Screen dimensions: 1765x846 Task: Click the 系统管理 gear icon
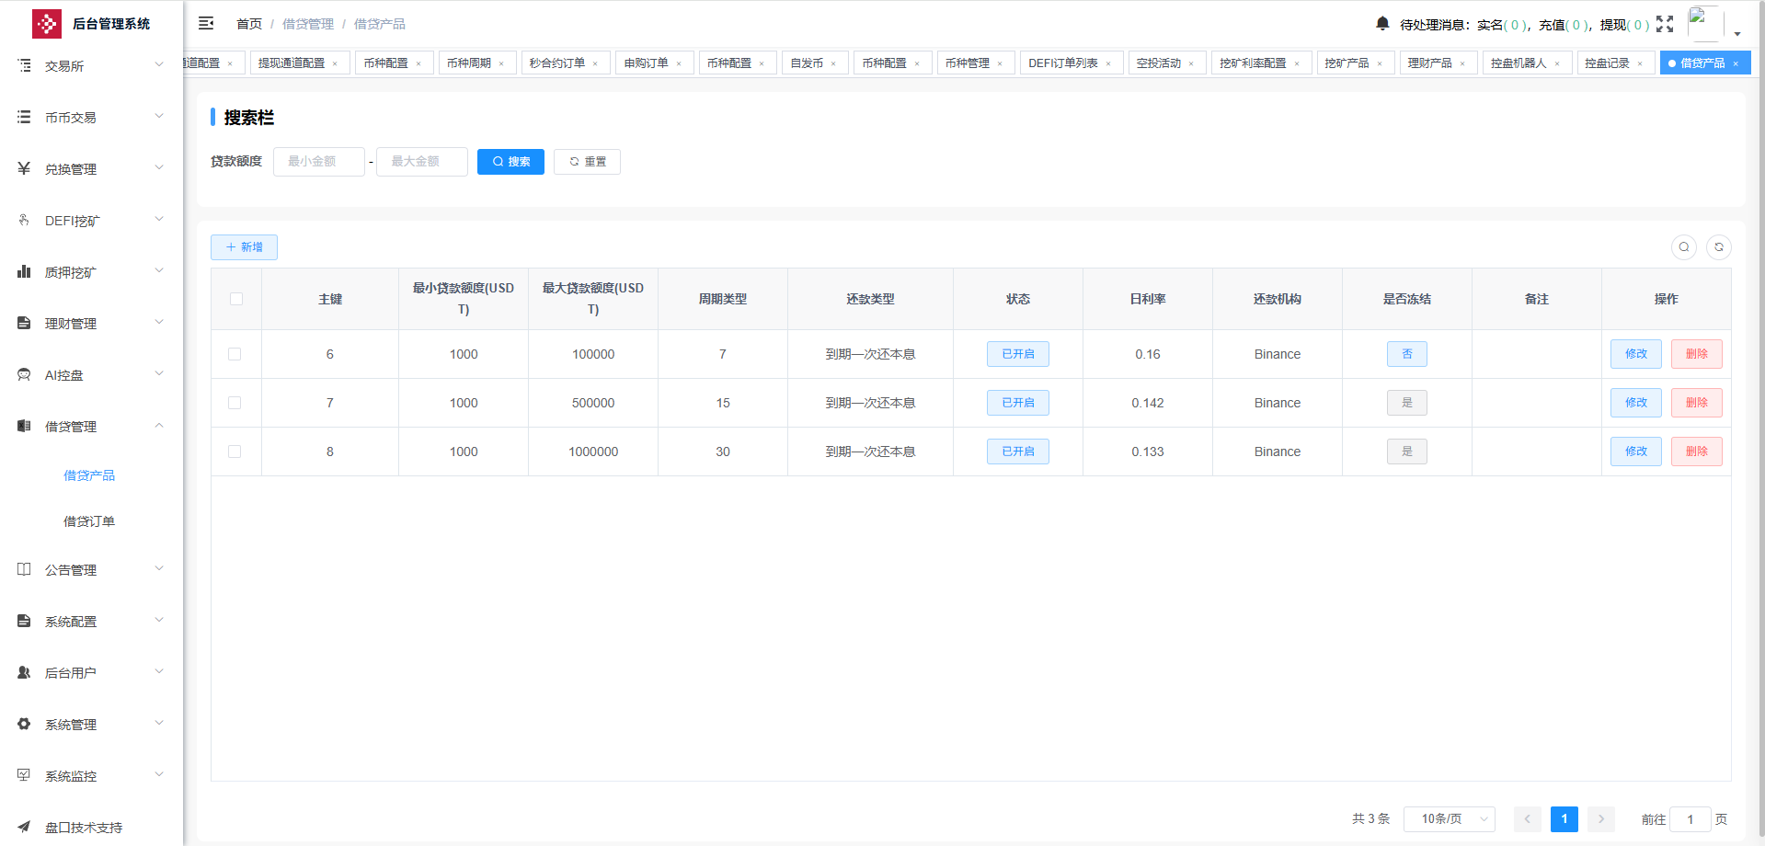pos(24,724)
